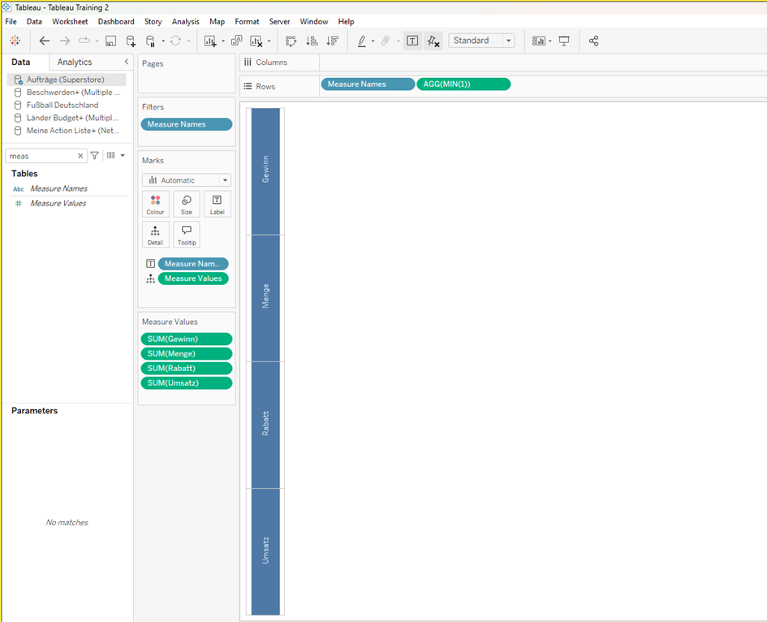Click the Share workbook icon
Viewport: 767px width, 622px height.
593,41
